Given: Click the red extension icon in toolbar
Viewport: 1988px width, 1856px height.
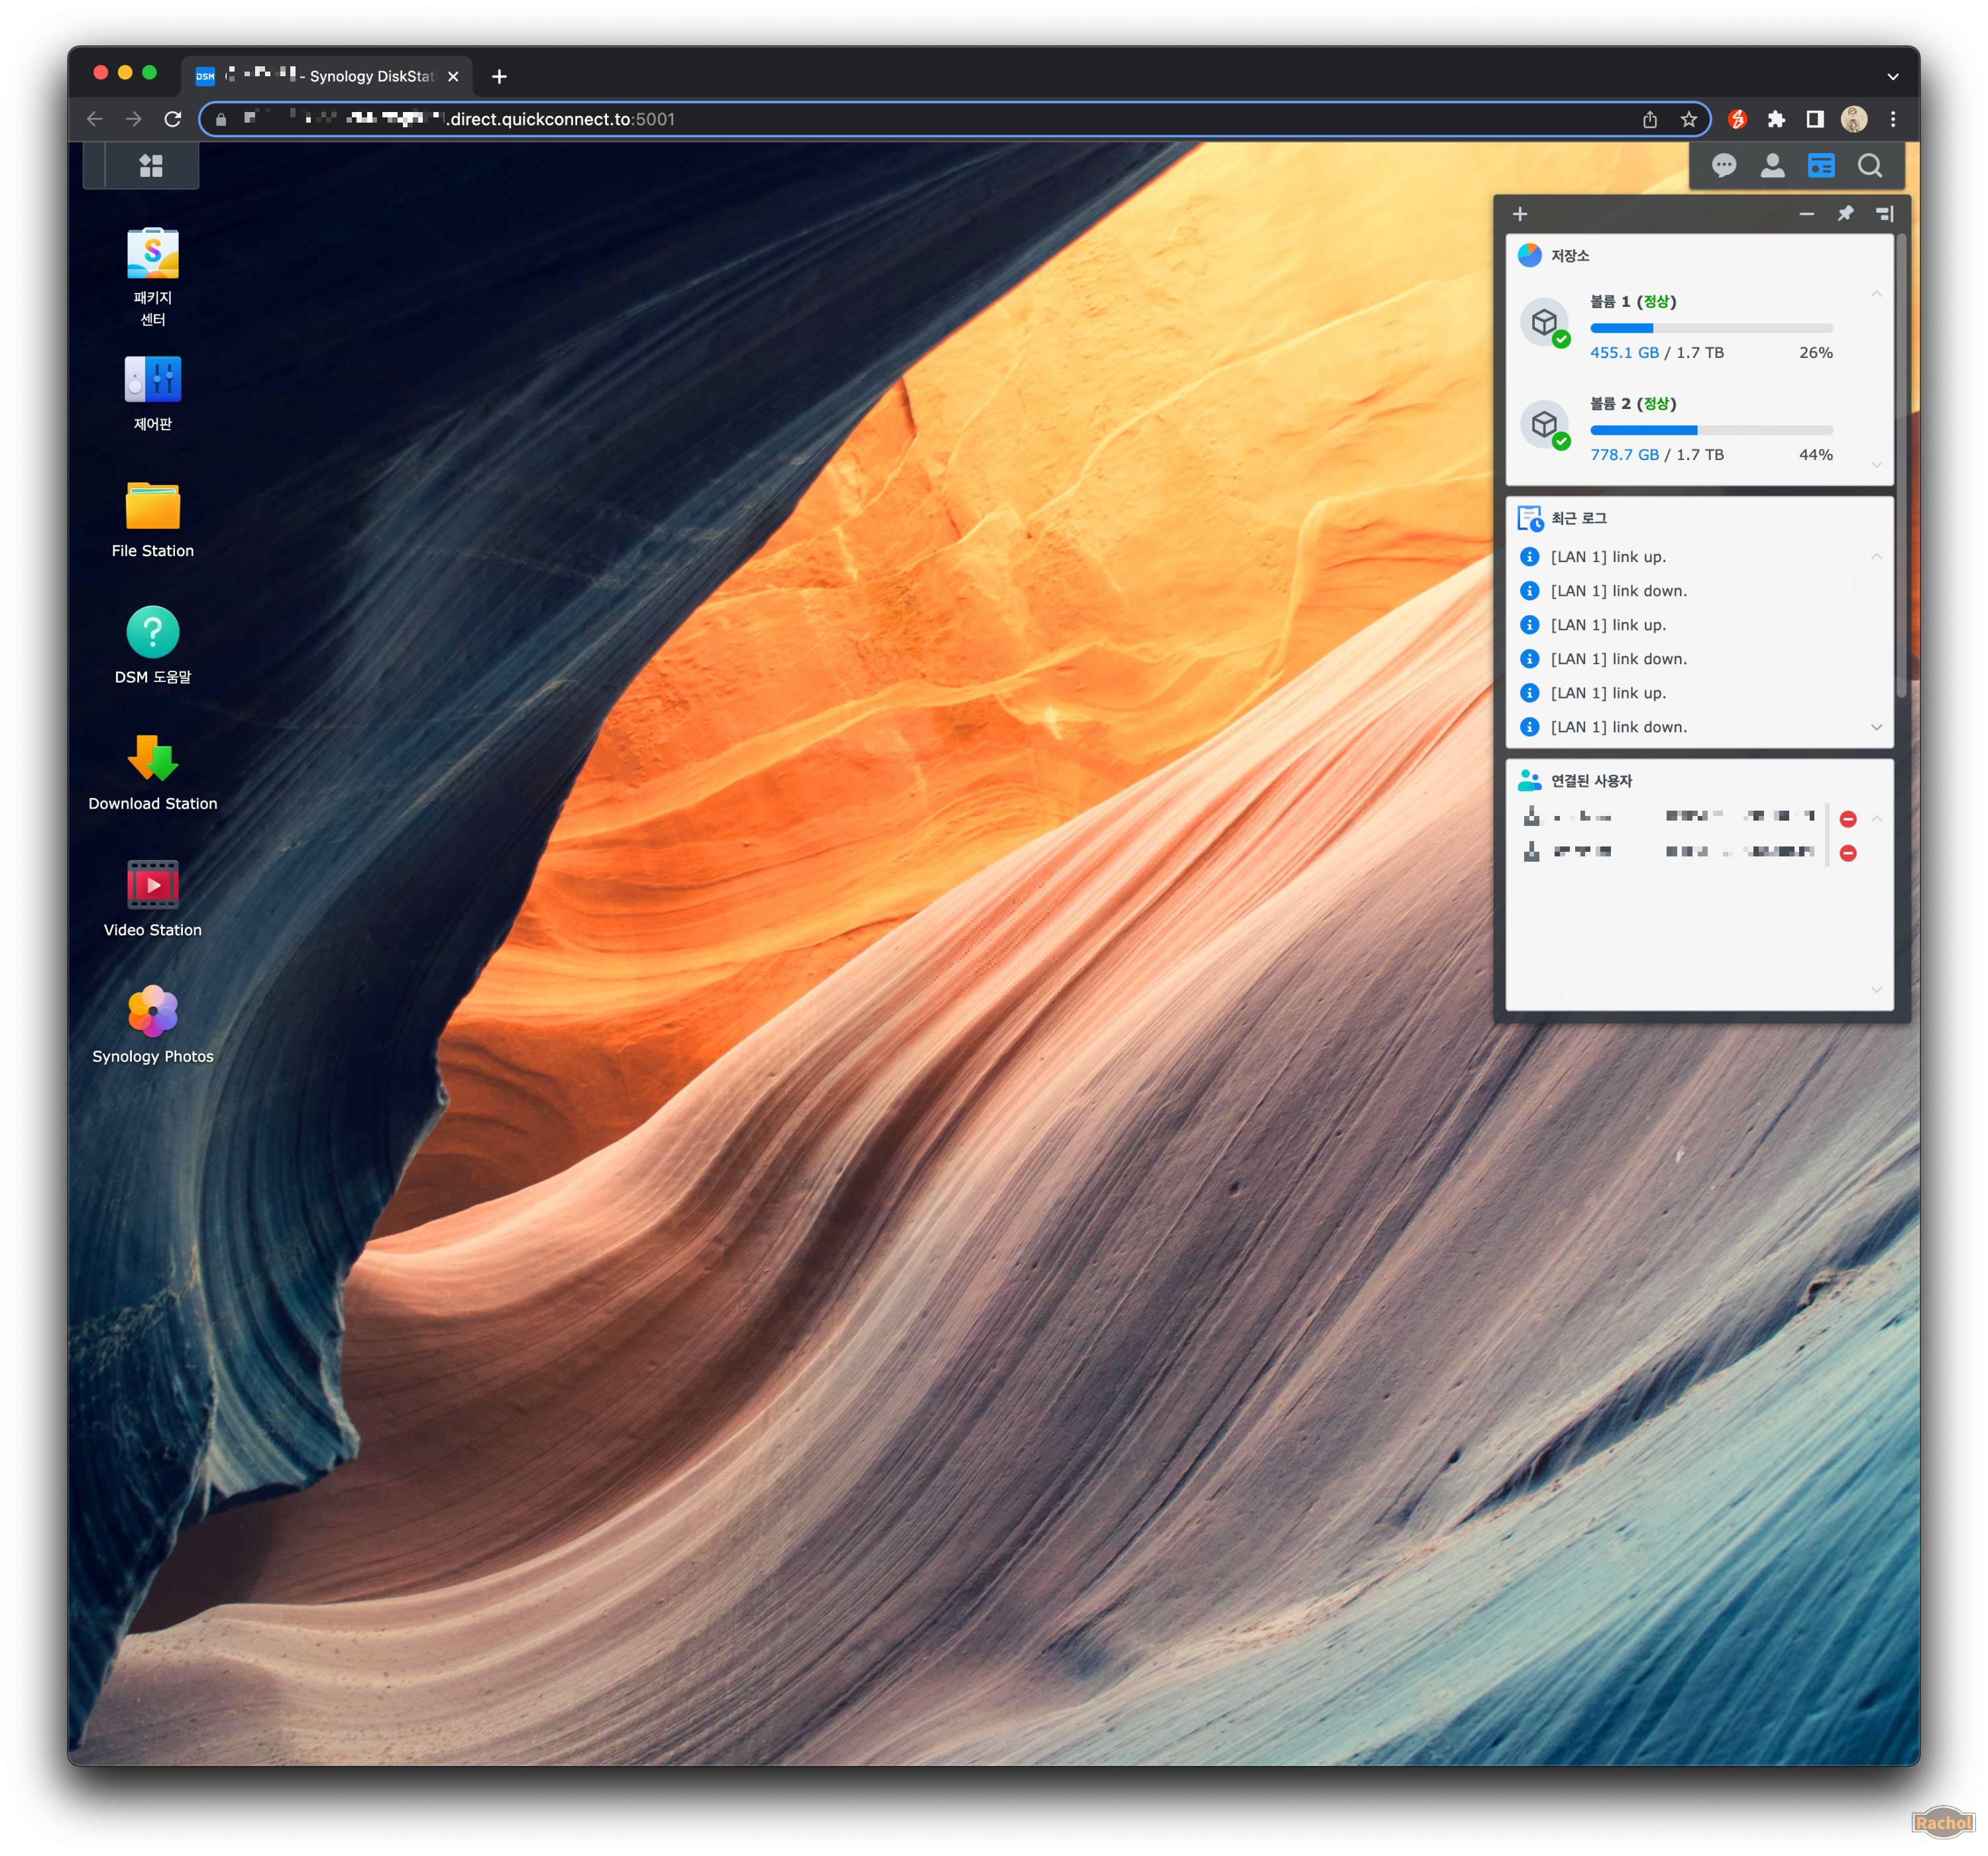Looking at the screenshot, I should 1737,119.
